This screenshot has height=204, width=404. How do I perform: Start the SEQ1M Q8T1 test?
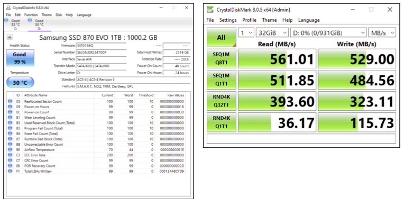coord(222,59)
